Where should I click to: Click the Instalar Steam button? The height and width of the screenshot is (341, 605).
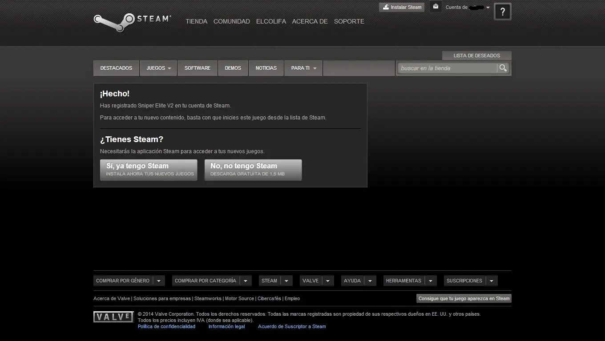[402, 7]
